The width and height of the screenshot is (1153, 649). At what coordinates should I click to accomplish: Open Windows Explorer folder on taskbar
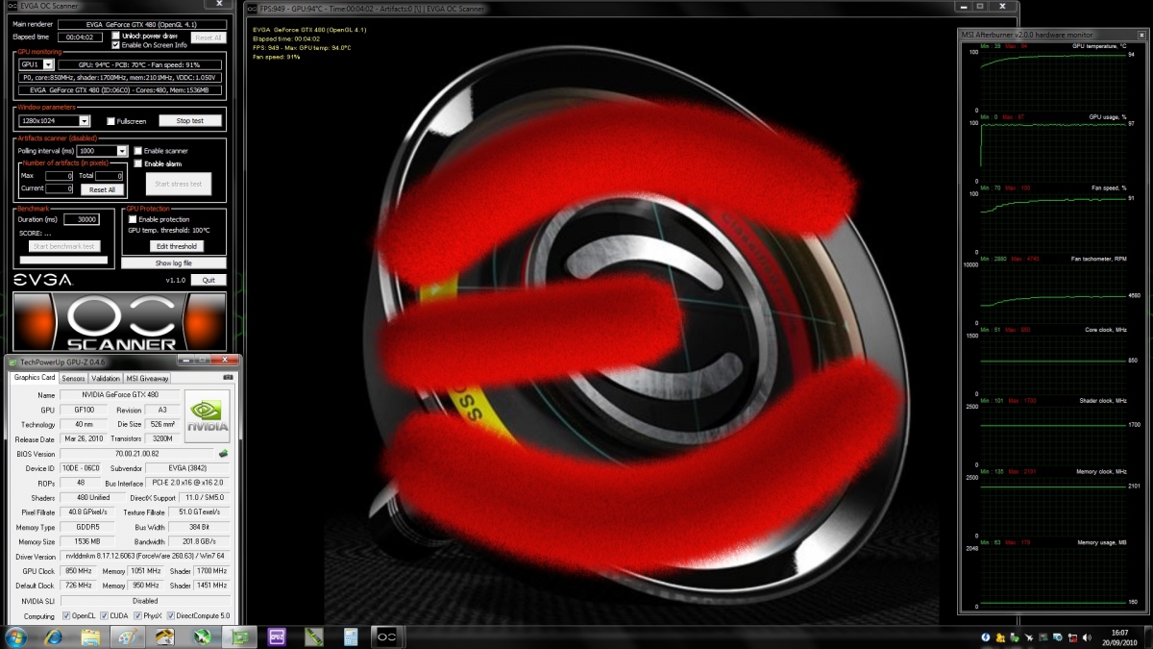tap(90, 637)
